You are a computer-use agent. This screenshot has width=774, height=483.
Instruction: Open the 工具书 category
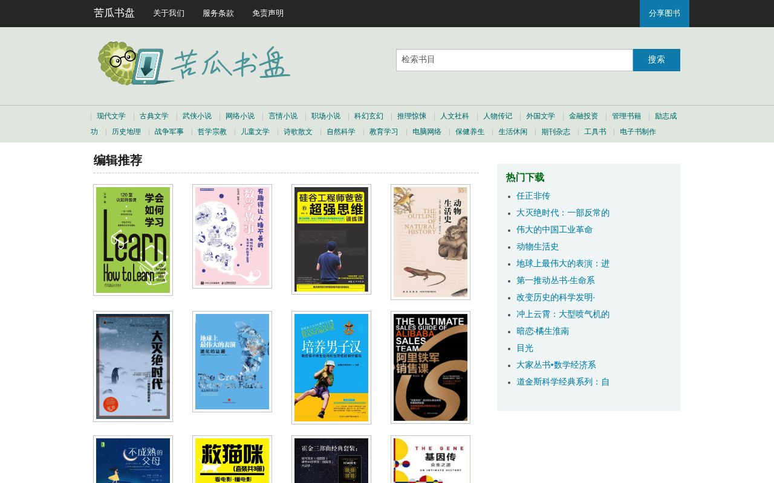595,132
